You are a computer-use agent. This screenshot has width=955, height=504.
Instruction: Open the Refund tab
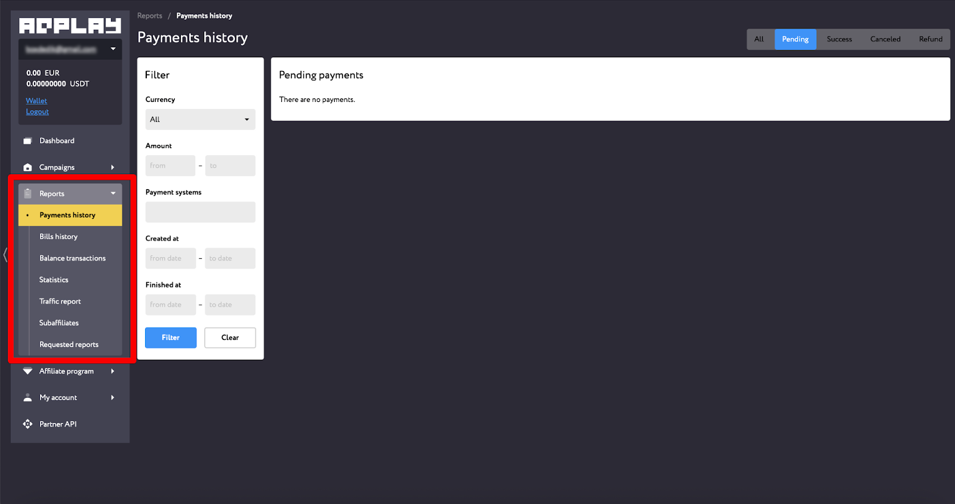click(931, 39)
